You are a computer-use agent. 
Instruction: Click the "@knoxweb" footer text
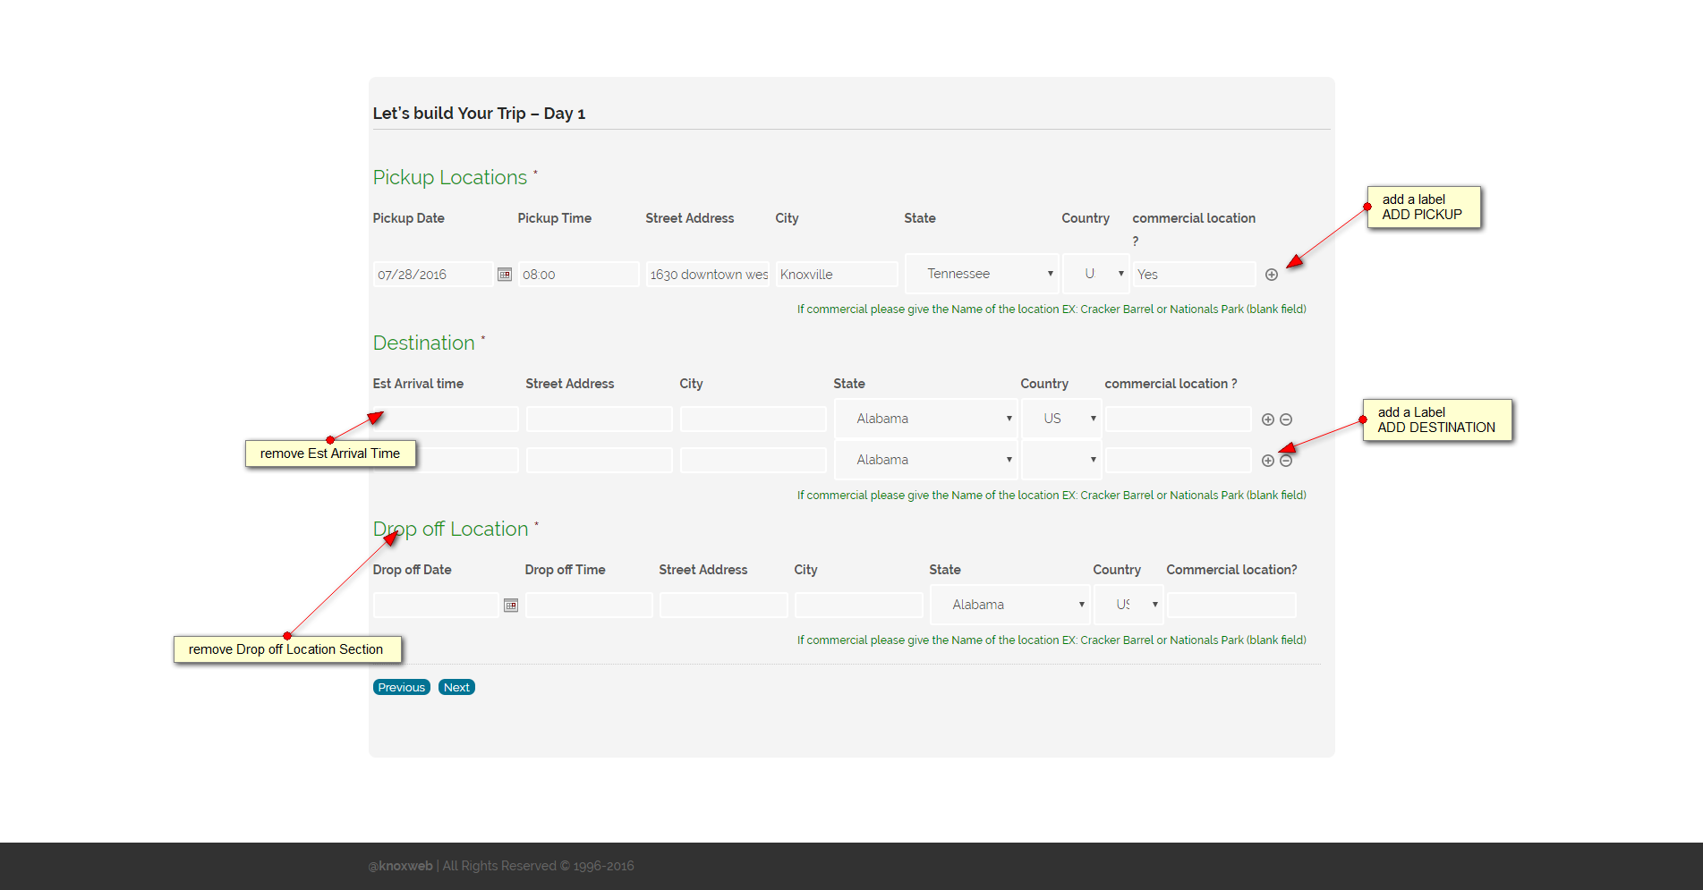(x=401, y=866)
